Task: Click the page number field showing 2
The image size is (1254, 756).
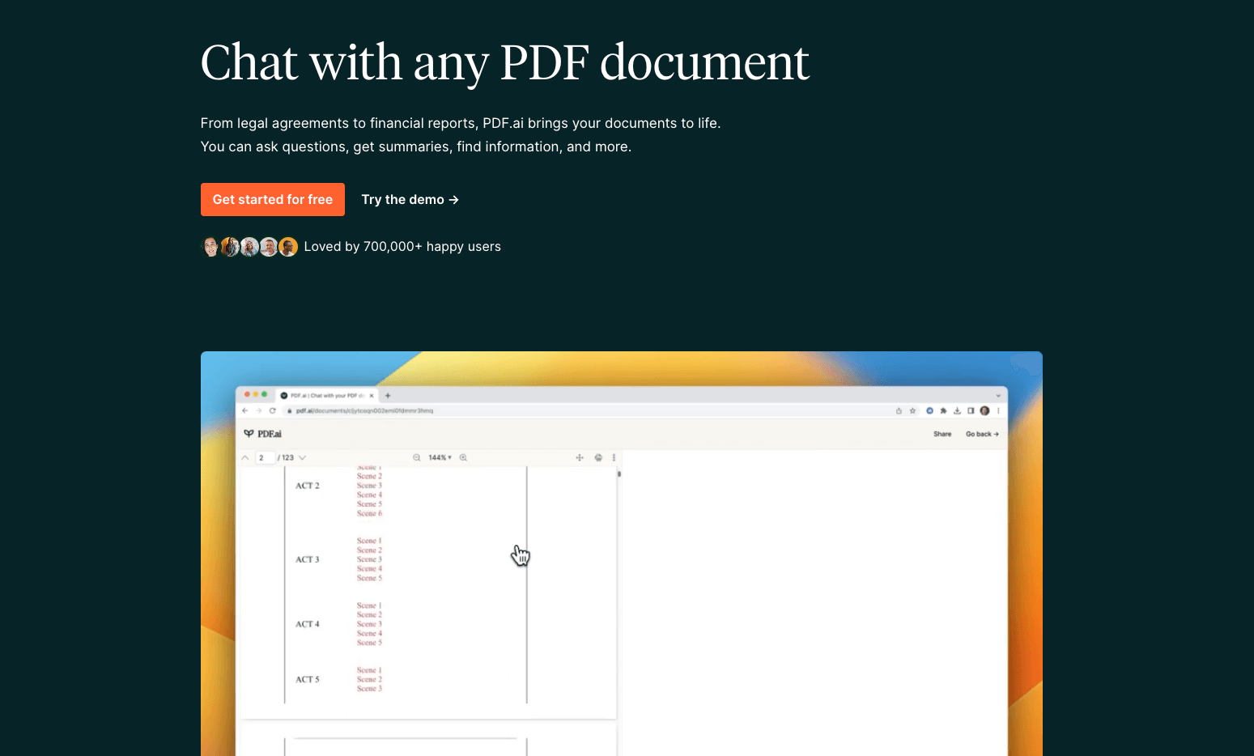Action: point(266,457)
